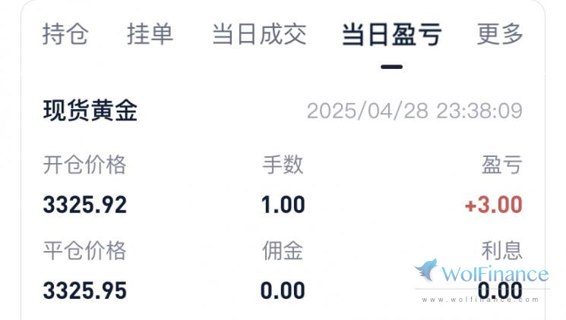
Task: Click the WolFinance wolf logo icon
Action: 426,269
